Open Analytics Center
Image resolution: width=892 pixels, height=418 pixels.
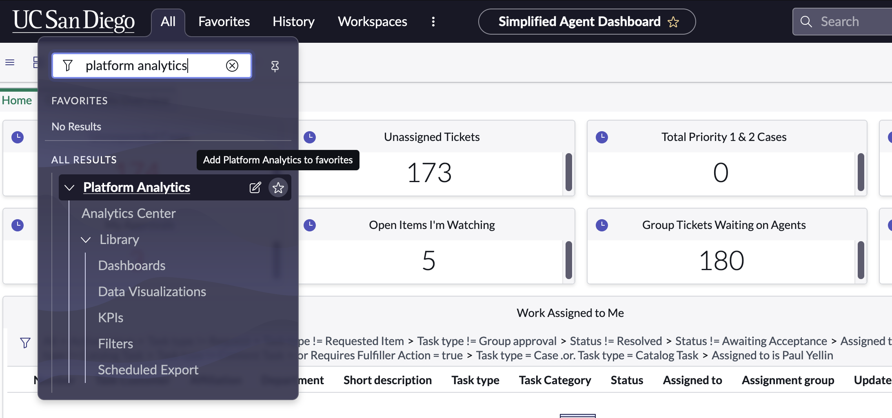click(x=129, y=213)
